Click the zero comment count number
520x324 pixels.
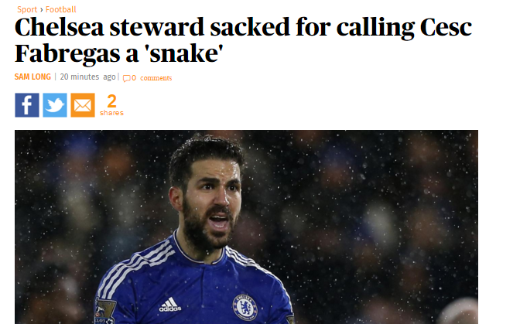point(134,78)
